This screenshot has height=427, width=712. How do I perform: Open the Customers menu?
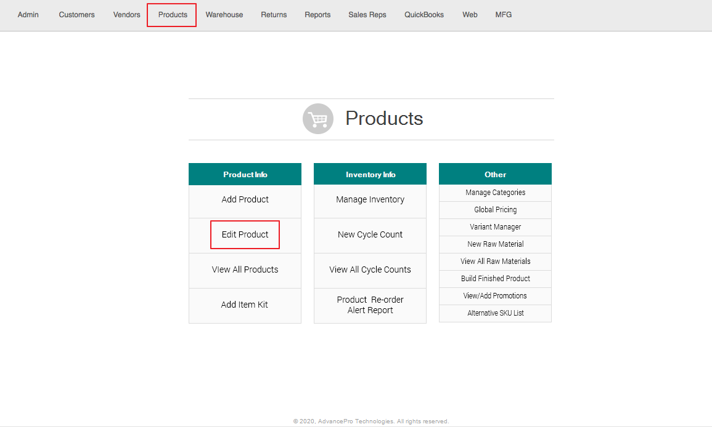click(x=77, y=15)
